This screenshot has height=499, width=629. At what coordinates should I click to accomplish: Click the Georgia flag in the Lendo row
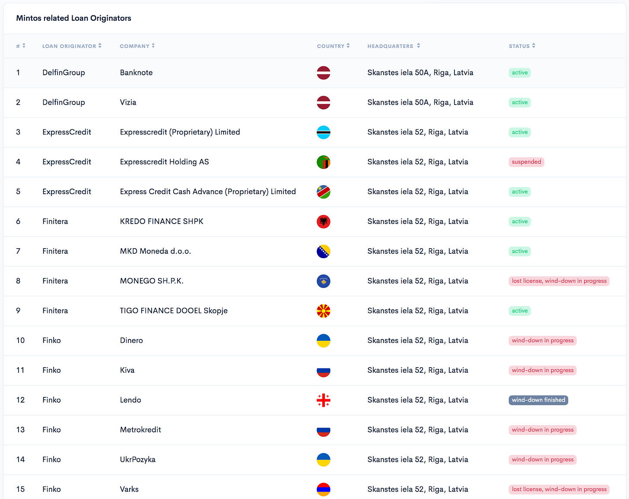click(324, 400)
